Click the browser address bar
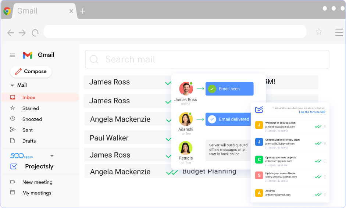Screen dimensions: 346x208 point(175,32)
